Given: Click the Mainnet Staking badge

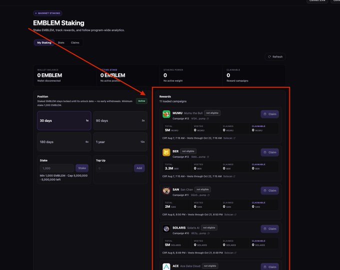Looking at the screenshot, I should point(47,13).
